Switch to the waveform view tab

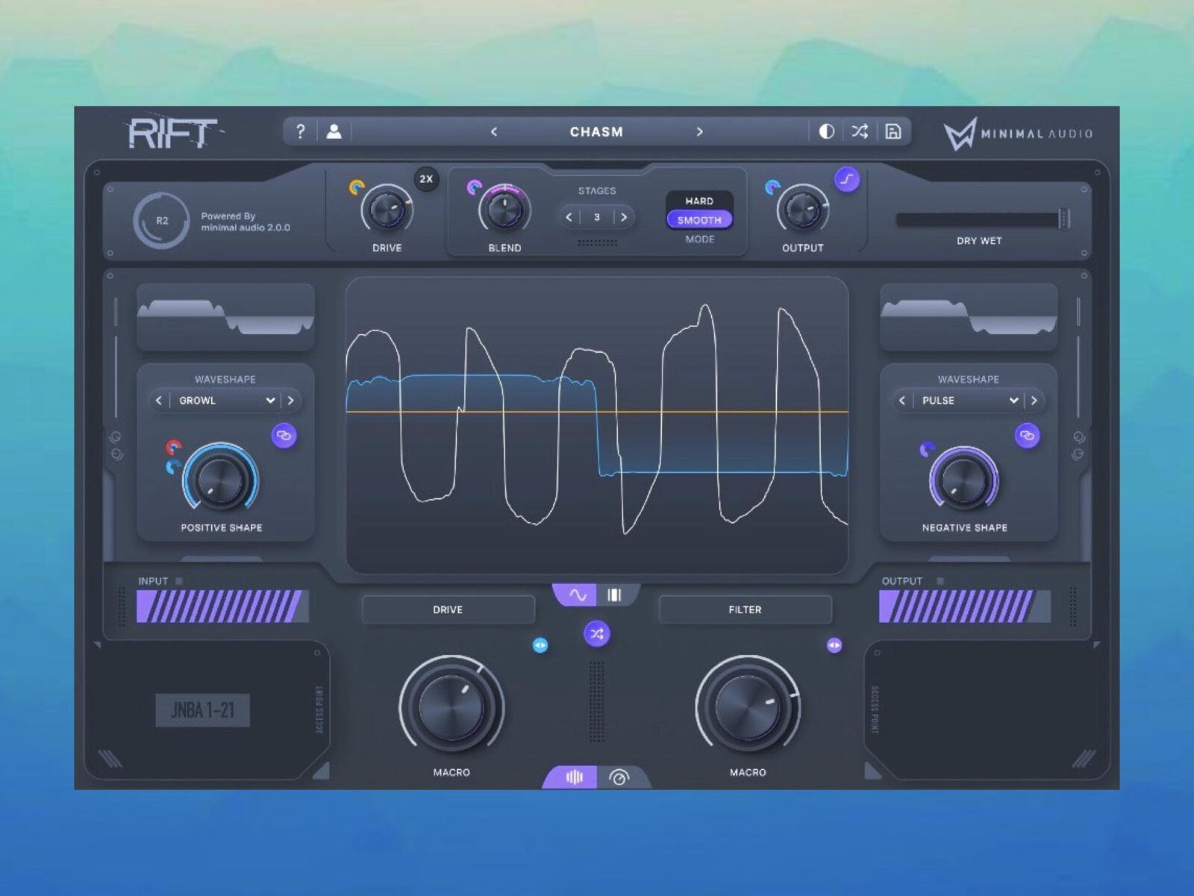(x=577, y=595)
